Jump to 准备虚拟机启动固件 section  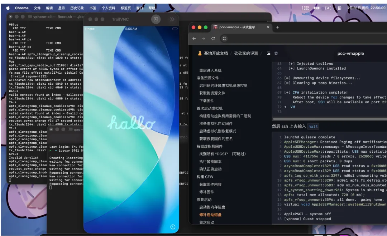tap(216, 123)
